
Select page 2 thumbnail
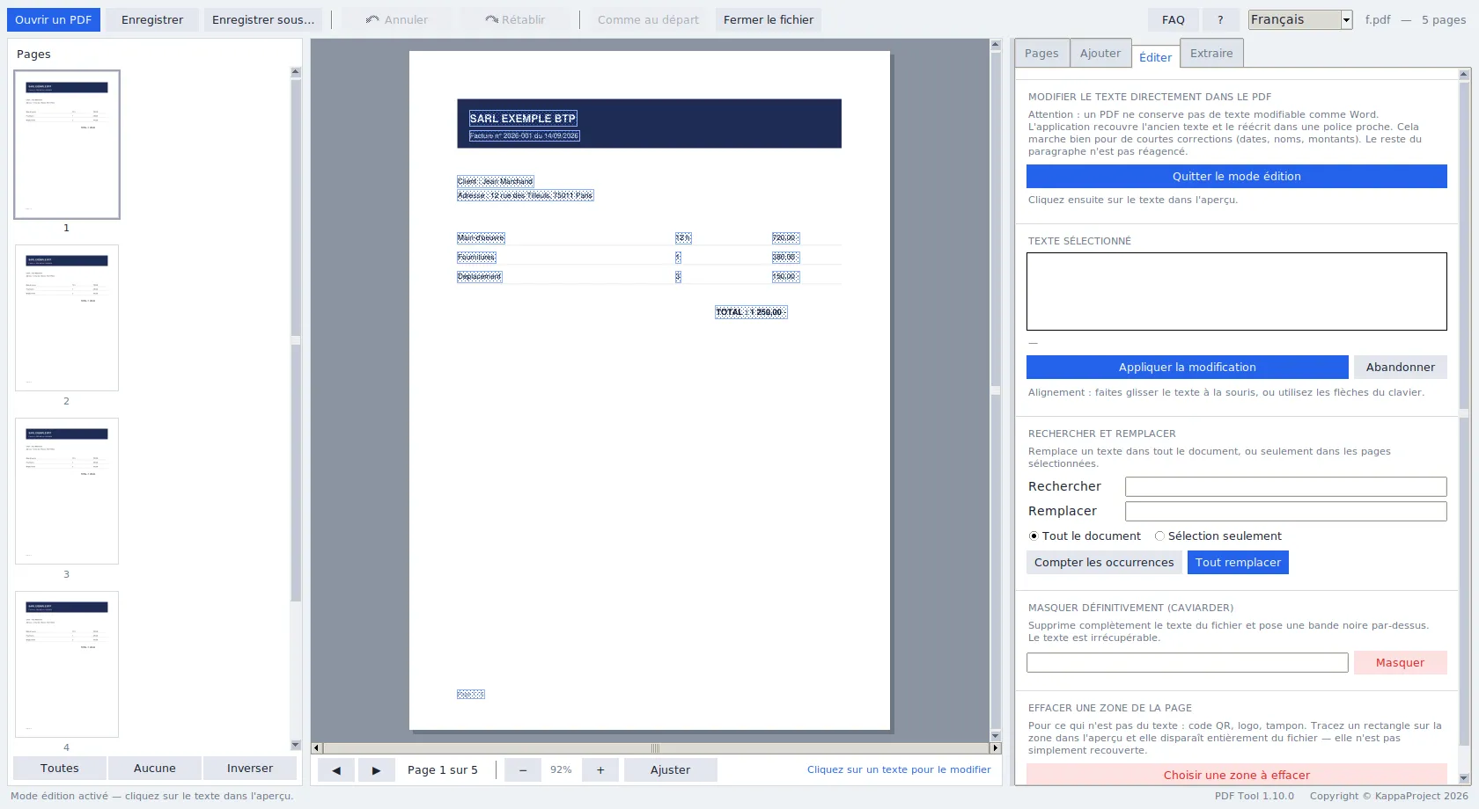(x=67, y=317)
